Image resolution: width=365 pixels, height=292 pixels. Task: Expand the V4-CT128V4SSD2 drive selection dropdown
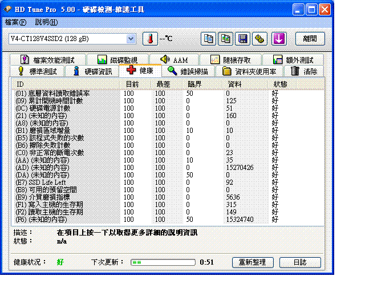click(131, 39)
